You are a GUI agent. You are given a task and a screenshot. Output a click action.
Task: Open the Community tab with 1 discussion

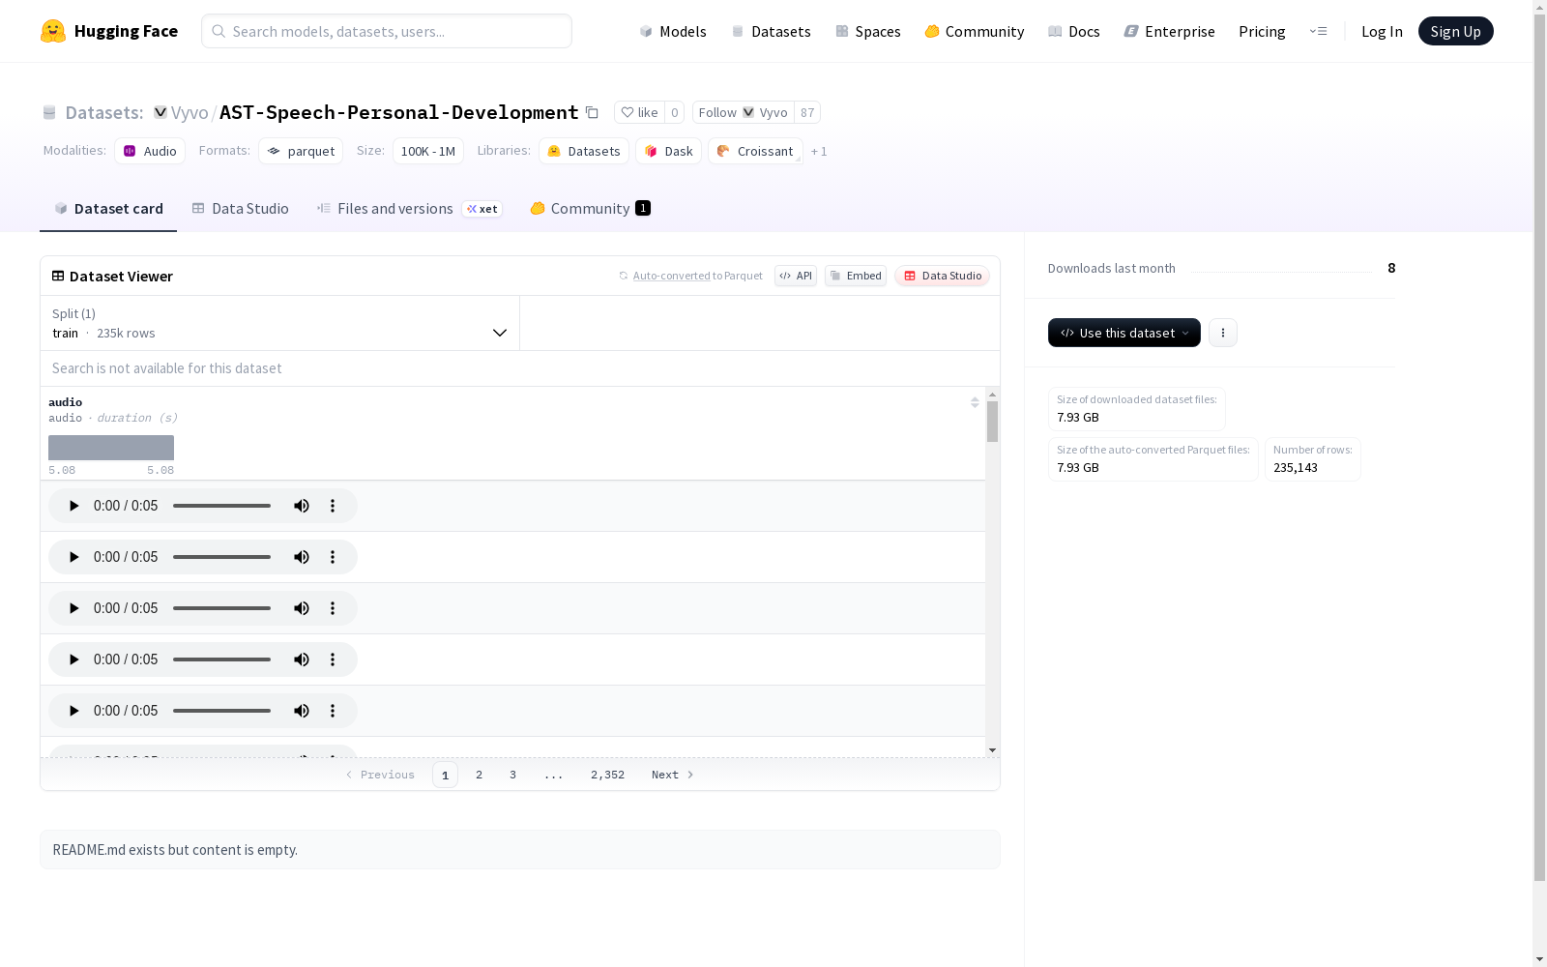click(590, 209)
